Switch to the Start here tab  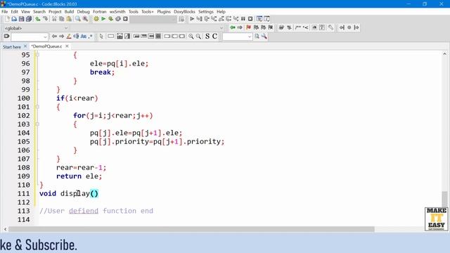12,47
